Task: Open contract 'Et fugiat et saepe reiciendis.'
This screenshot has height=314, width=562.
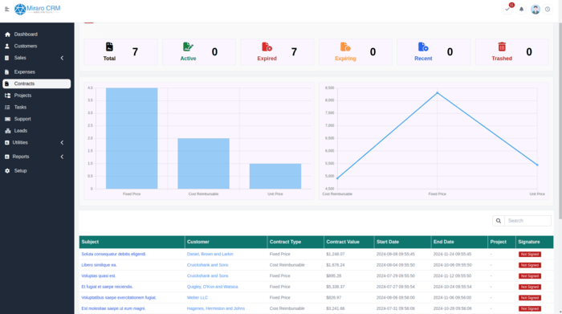Action: click(107, 287)
